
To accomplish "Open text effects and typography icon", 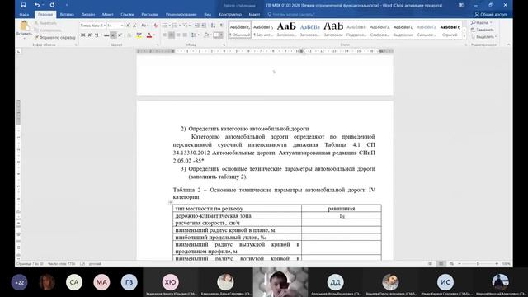I will (x=129, y=35).
